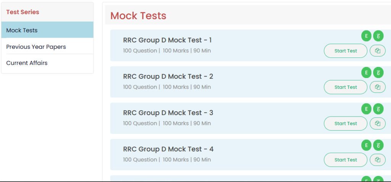Viewport: 391px width, 182px height.
Task: Choose Hindi icon for Mock Test 3
Action: coord(378,109)
